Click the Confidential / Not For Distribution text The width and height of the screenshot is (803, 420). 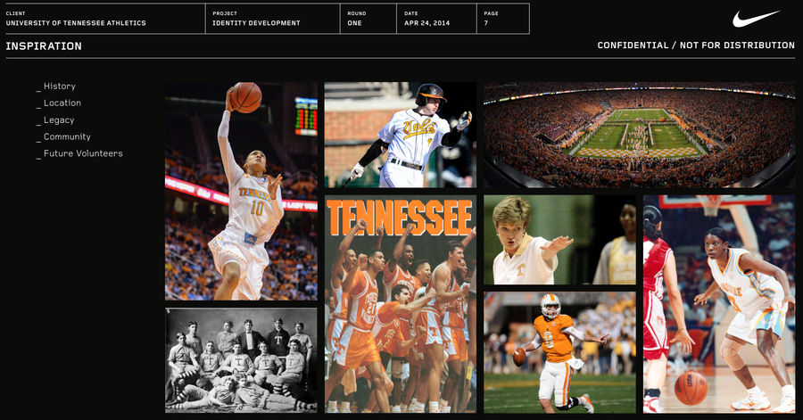point(696,45)
